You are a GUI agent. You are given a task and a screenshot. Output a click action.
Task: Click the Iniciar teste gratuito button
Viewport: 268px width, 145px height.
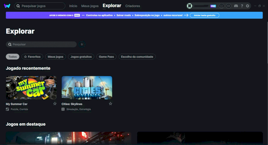[205, 15]
